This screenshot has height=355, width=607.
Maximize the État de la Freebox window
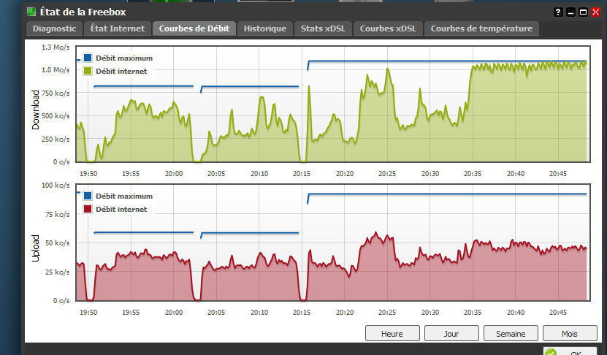(583, 12)
